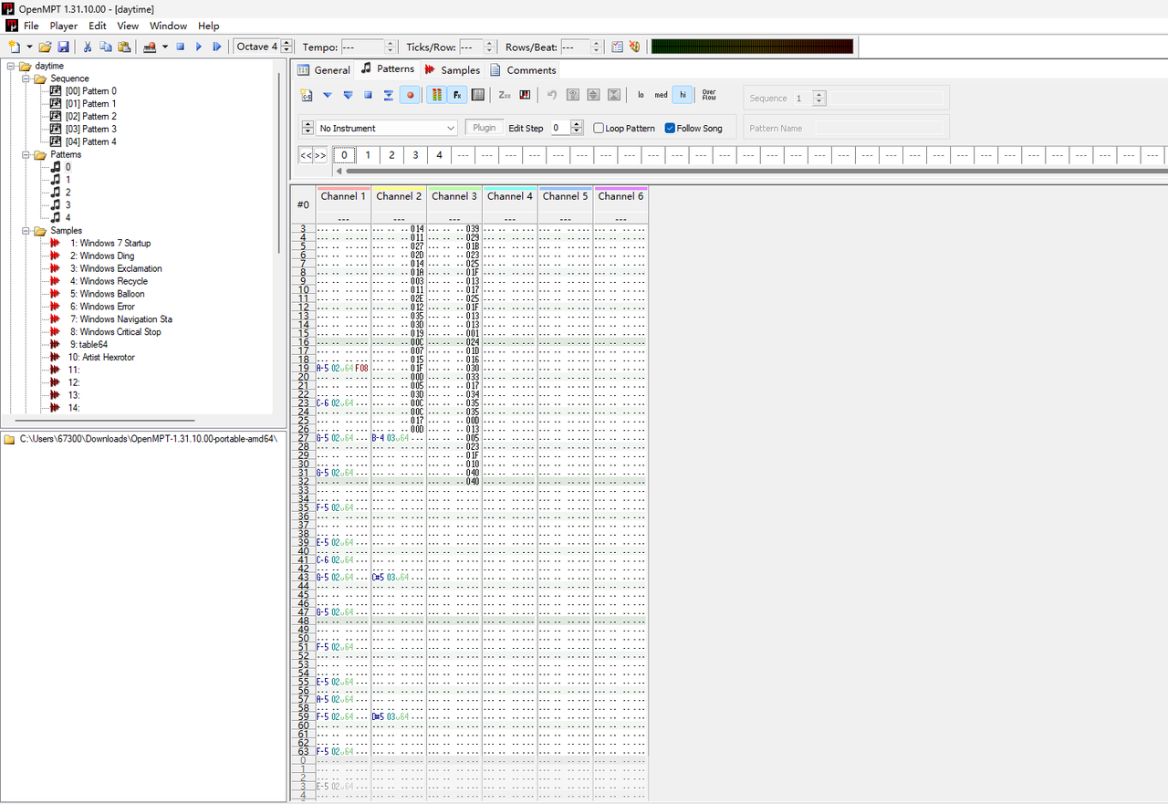The image size is (1168, 804).
Task: Select order position 3 in order list
Action: [415, 155]
